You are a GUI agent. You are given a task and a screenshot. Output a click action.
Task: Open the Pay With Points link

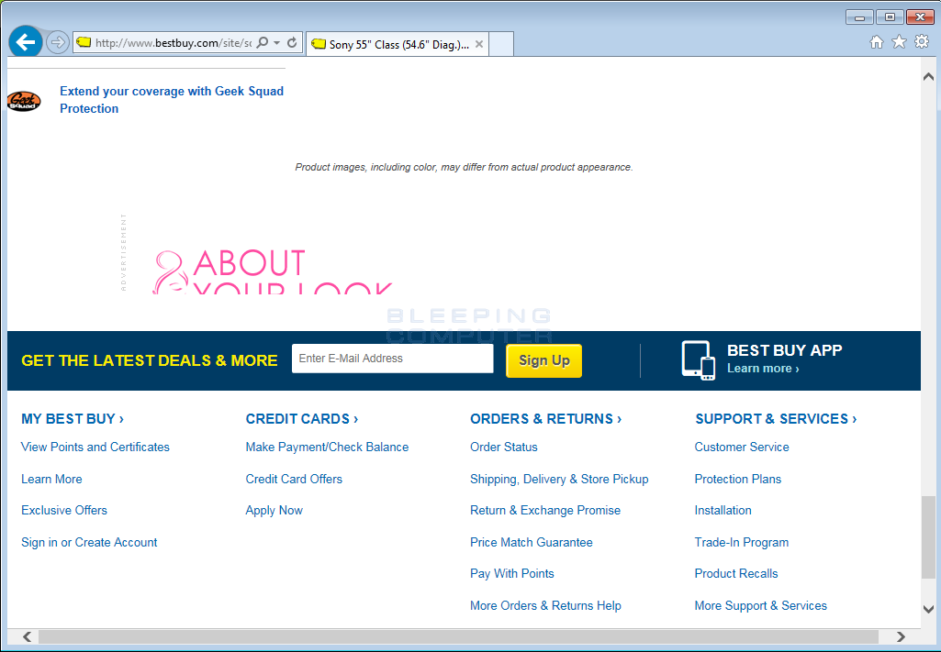tap(512, 573)
